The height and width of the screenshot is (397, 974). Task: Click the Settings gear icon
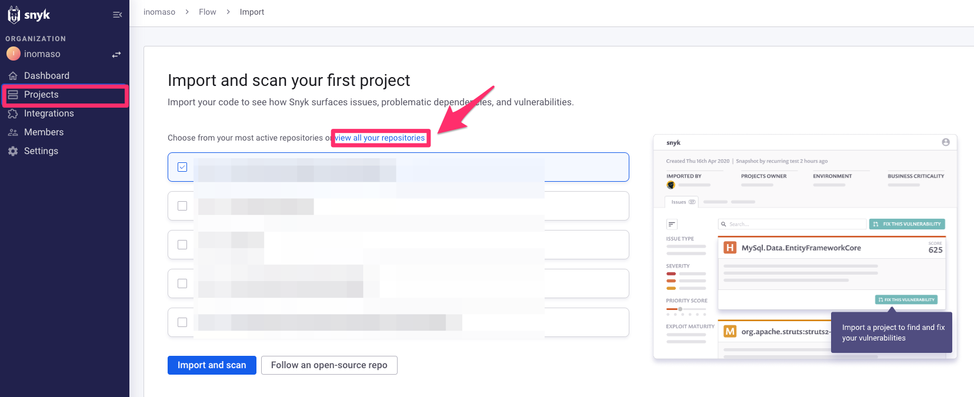point(13,151)
